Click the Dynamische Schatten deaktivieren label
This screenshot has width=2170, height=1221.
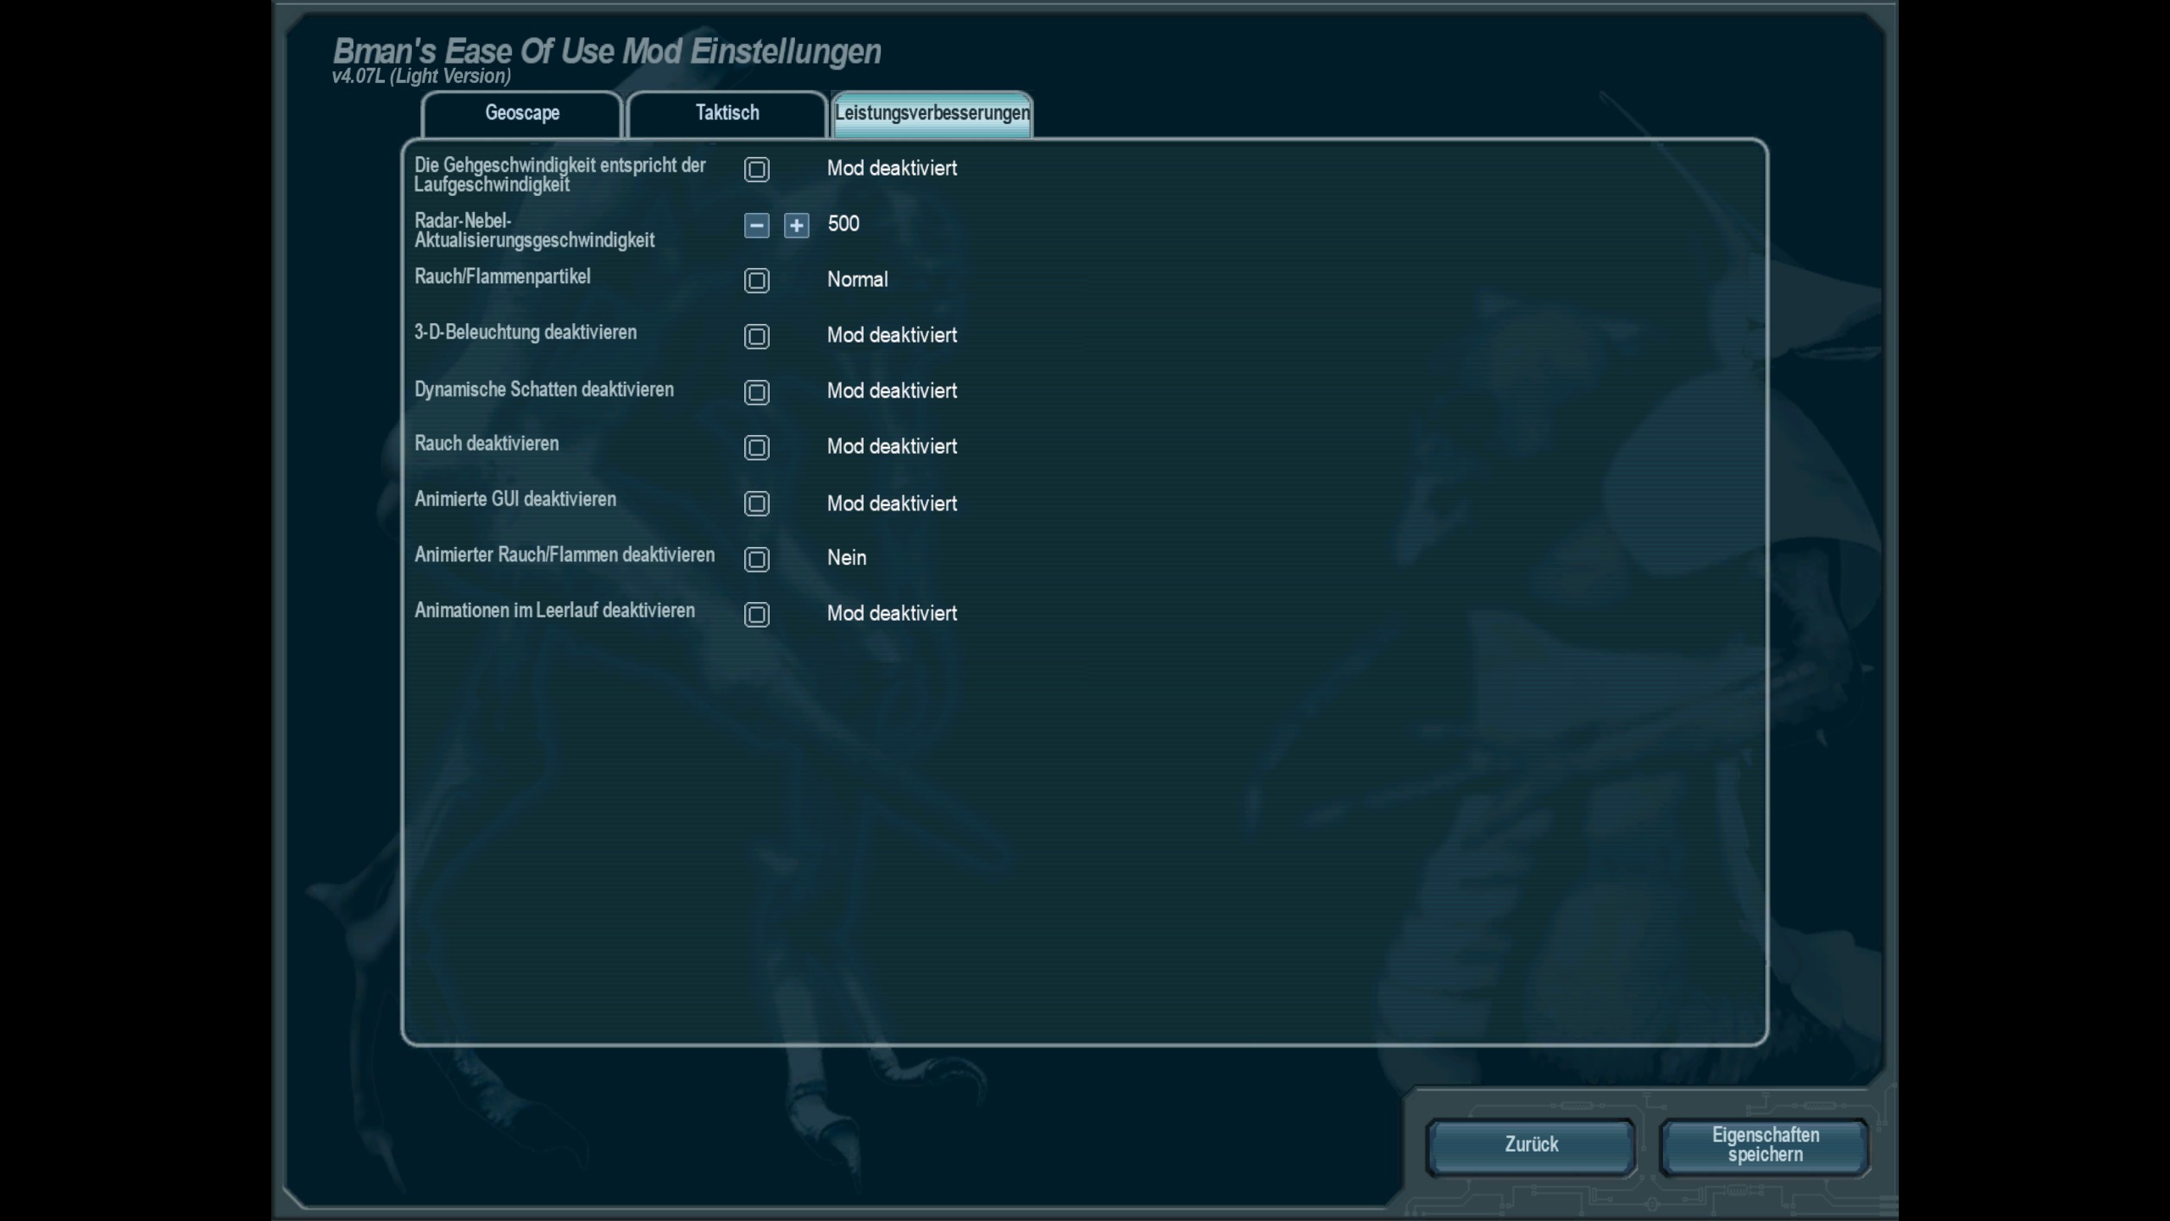[x=543, y=390]
